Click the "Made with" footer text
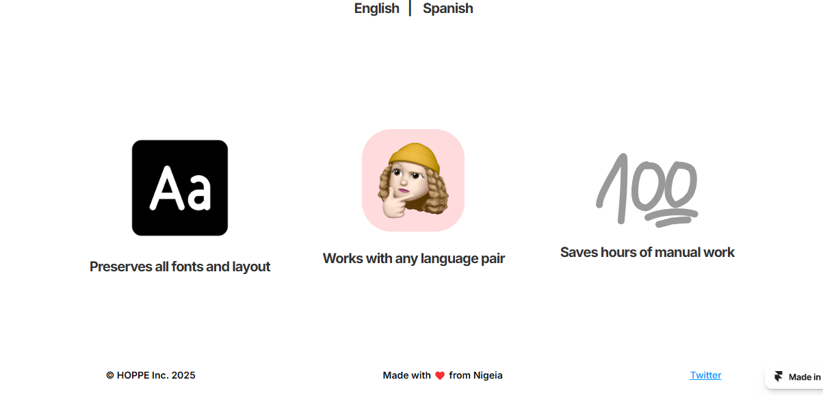 (406, 375)
